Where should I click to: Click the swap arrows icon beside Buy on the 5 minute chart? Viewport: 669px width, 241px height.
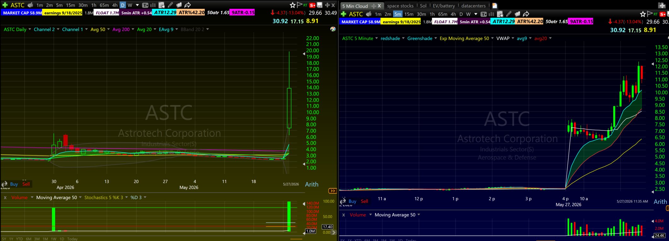click(x=343, y=201)
